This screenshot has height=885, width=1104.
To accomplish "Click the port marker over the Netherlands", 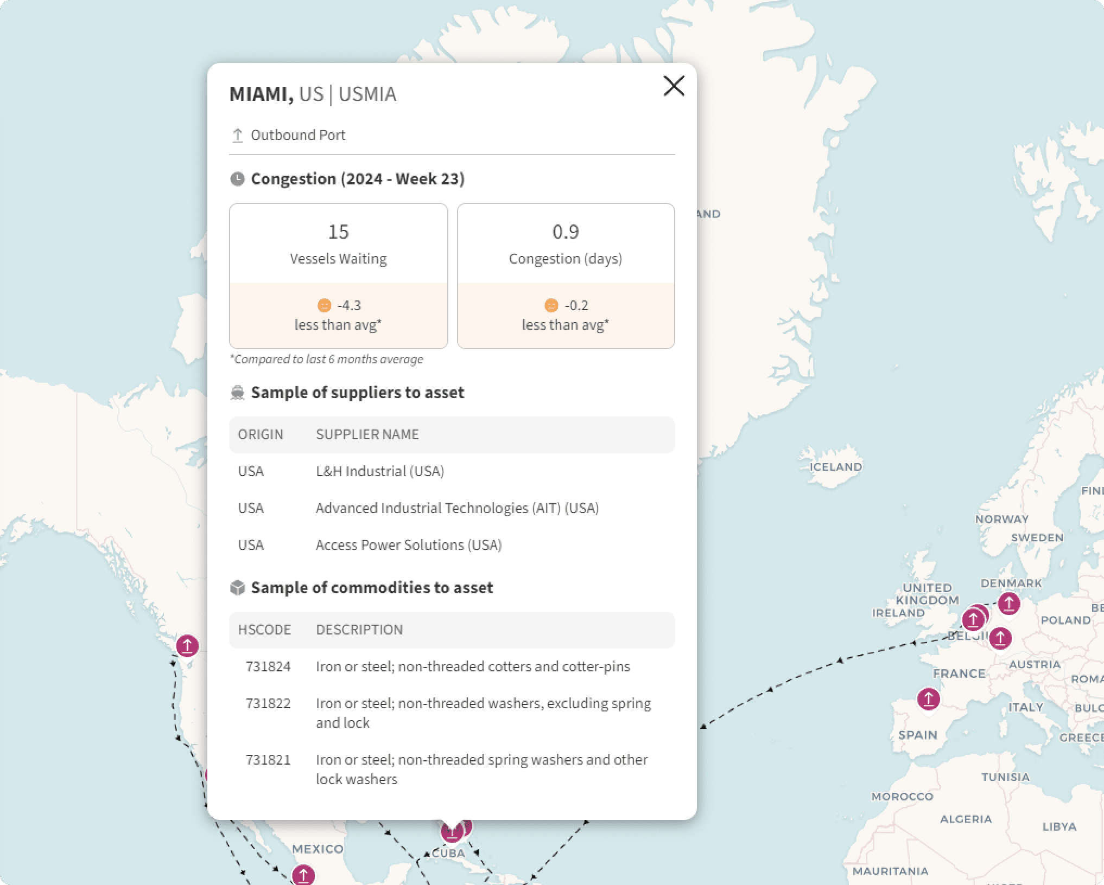I will 973,619.
